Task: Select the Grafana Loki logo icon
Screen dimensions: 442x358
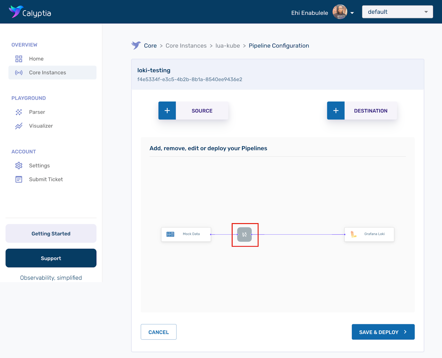Action: tap(354, 234)
